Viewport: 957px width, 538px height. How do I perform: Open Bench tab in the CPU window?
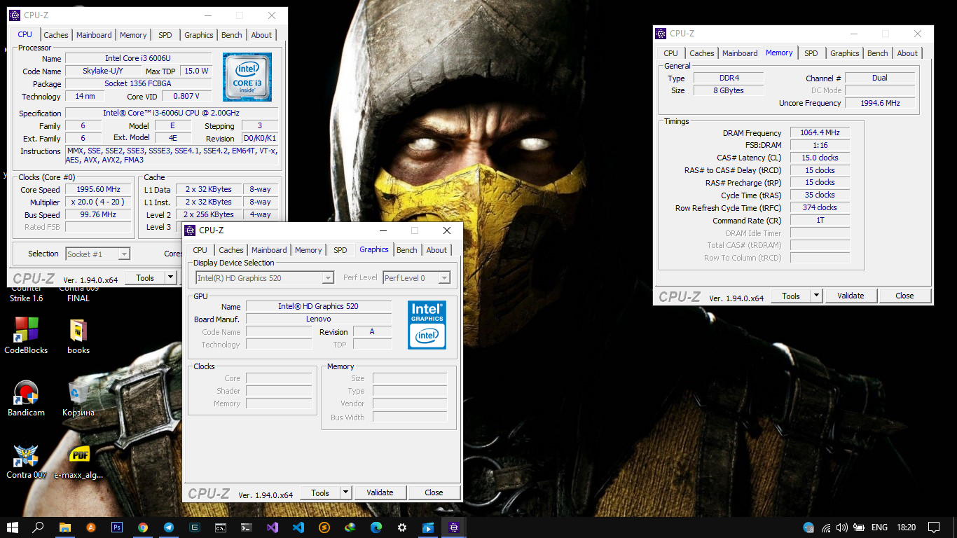[x=231, y=35]
